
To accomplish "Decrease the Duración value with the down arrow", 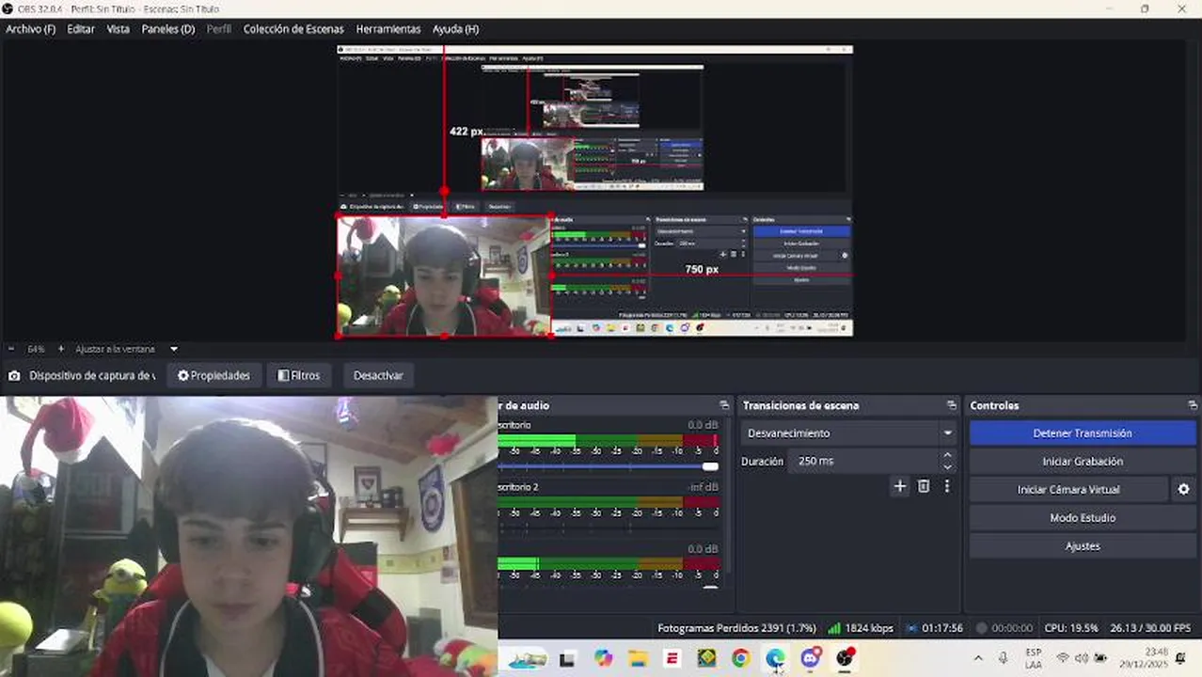I will point(947,466).
